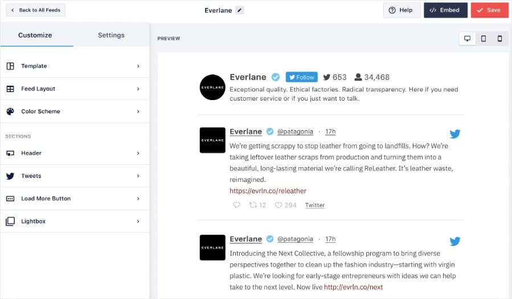Open the Embed dialog button
The width and height of the screenshot is (512, 299).
point(445,10)
